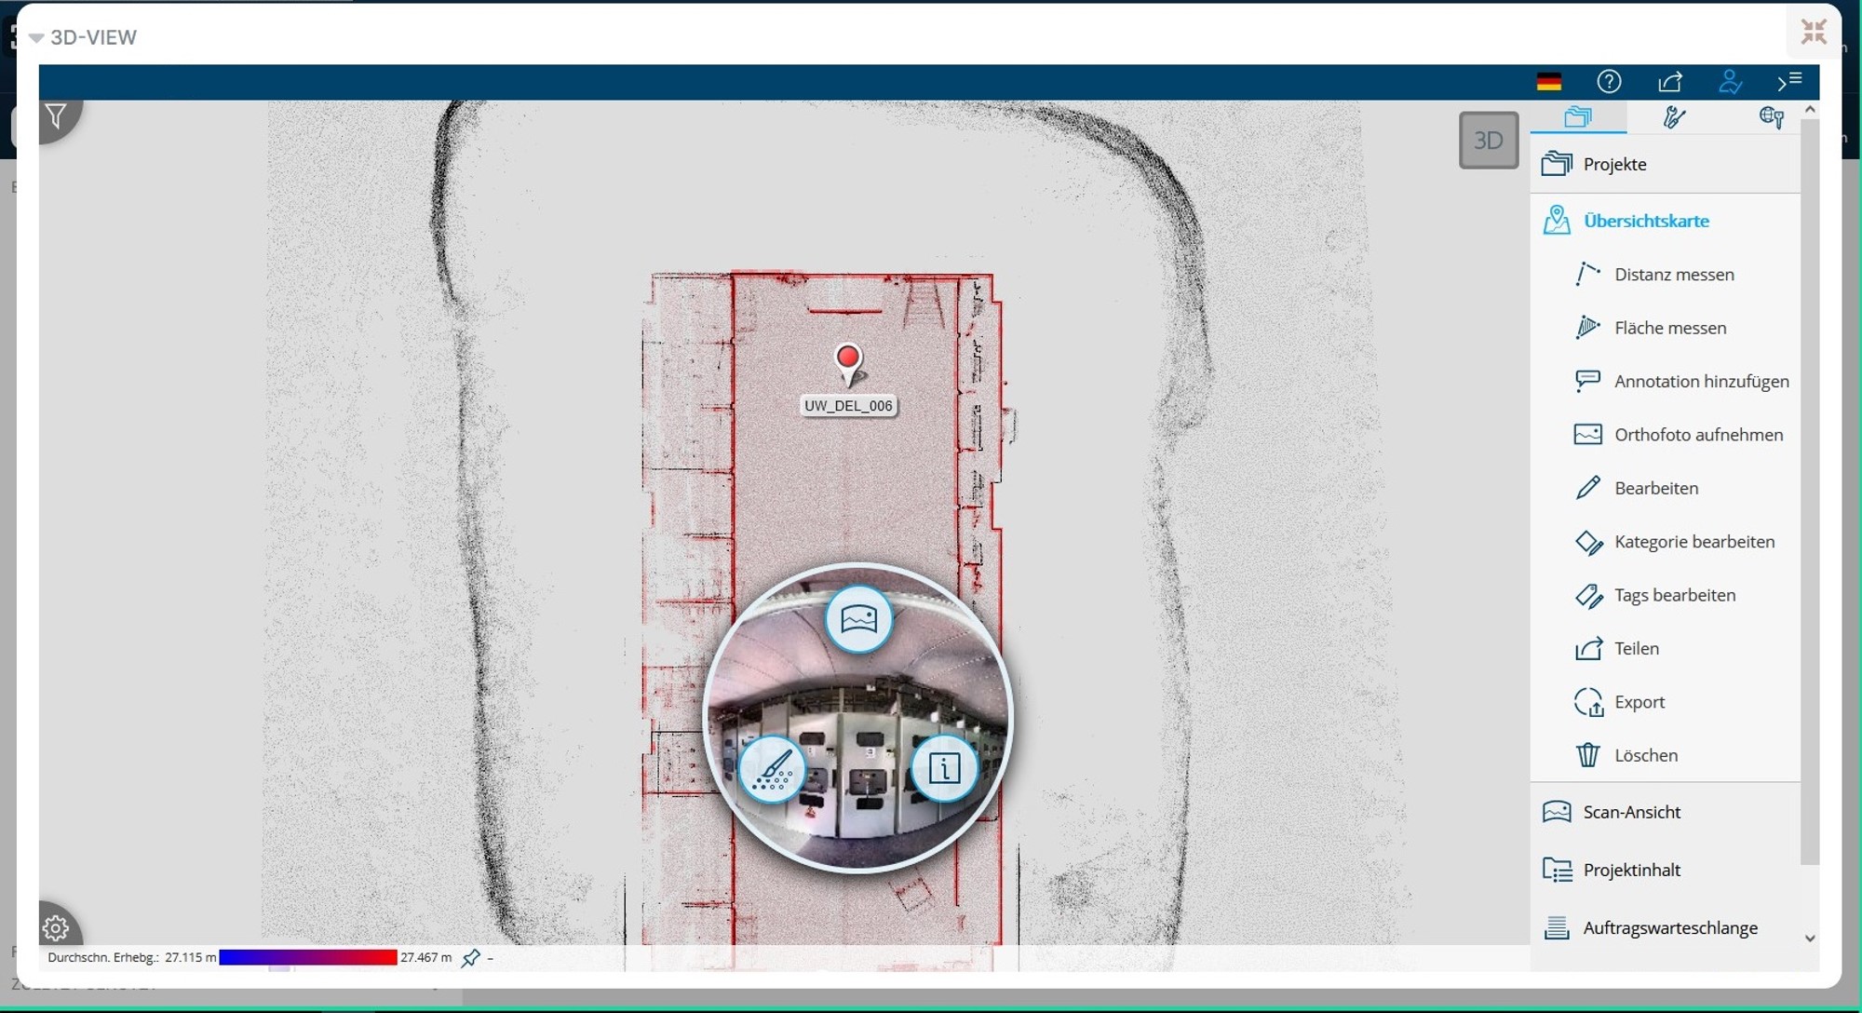Open settings gear in bottom left
Image resolution: width=1862 pixels, height=1013 pixels.
click(x=56, y=928)
